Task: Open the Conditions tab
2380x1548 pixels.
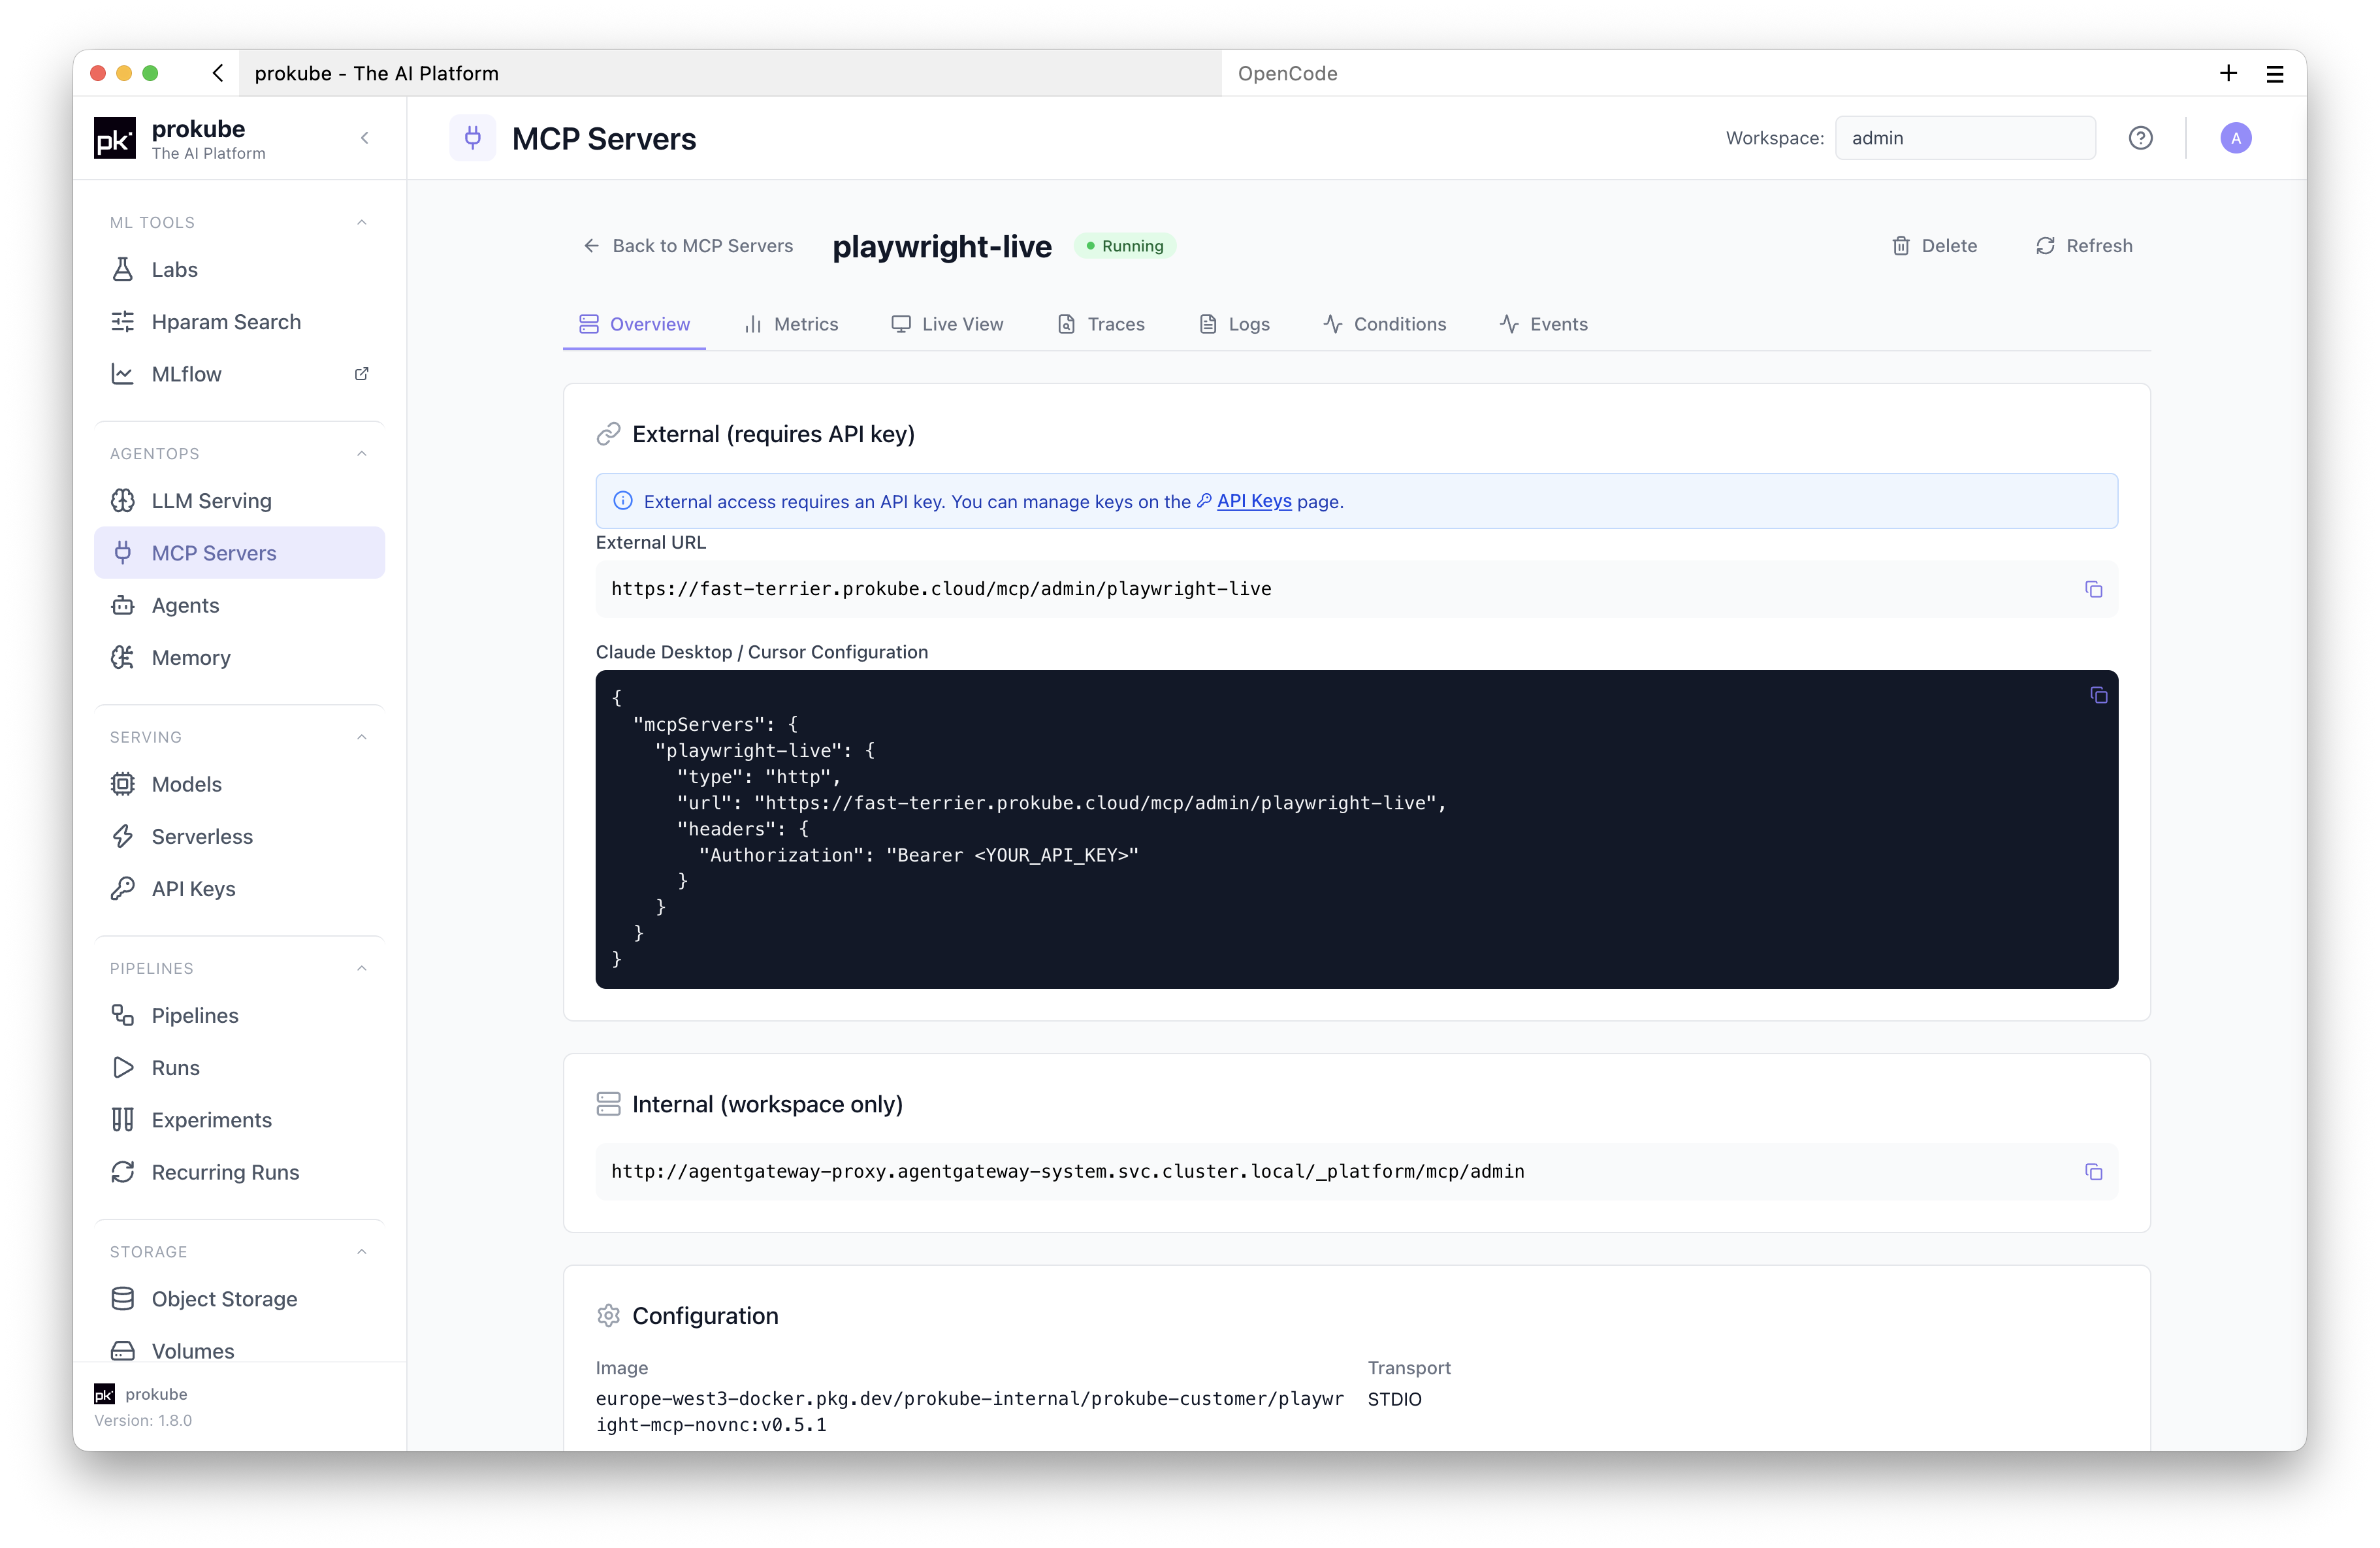Action: tap(1385, 324)
